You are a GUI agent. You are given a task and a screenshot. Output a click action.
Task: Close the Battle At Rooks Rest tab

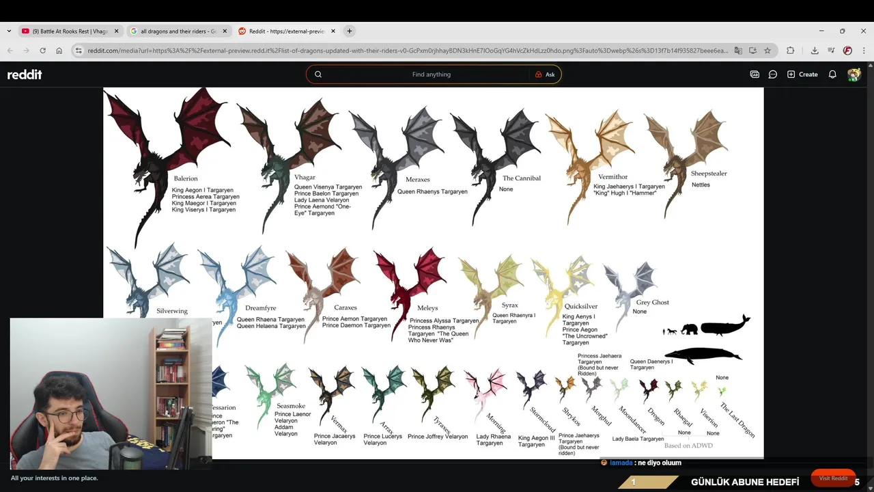[x=116, y=31]
